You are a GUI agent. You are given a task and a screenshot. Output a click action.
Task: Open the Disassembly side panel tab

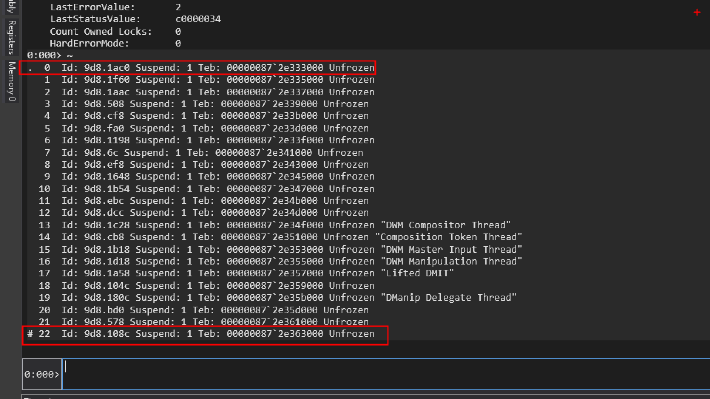[x=11, y=6]
